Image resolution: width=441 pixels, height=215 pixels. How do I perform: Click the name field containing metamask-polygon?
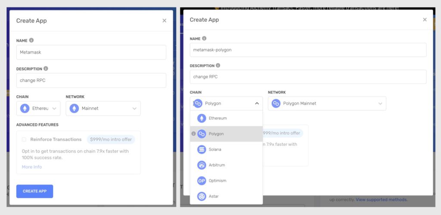click(307, 50)
